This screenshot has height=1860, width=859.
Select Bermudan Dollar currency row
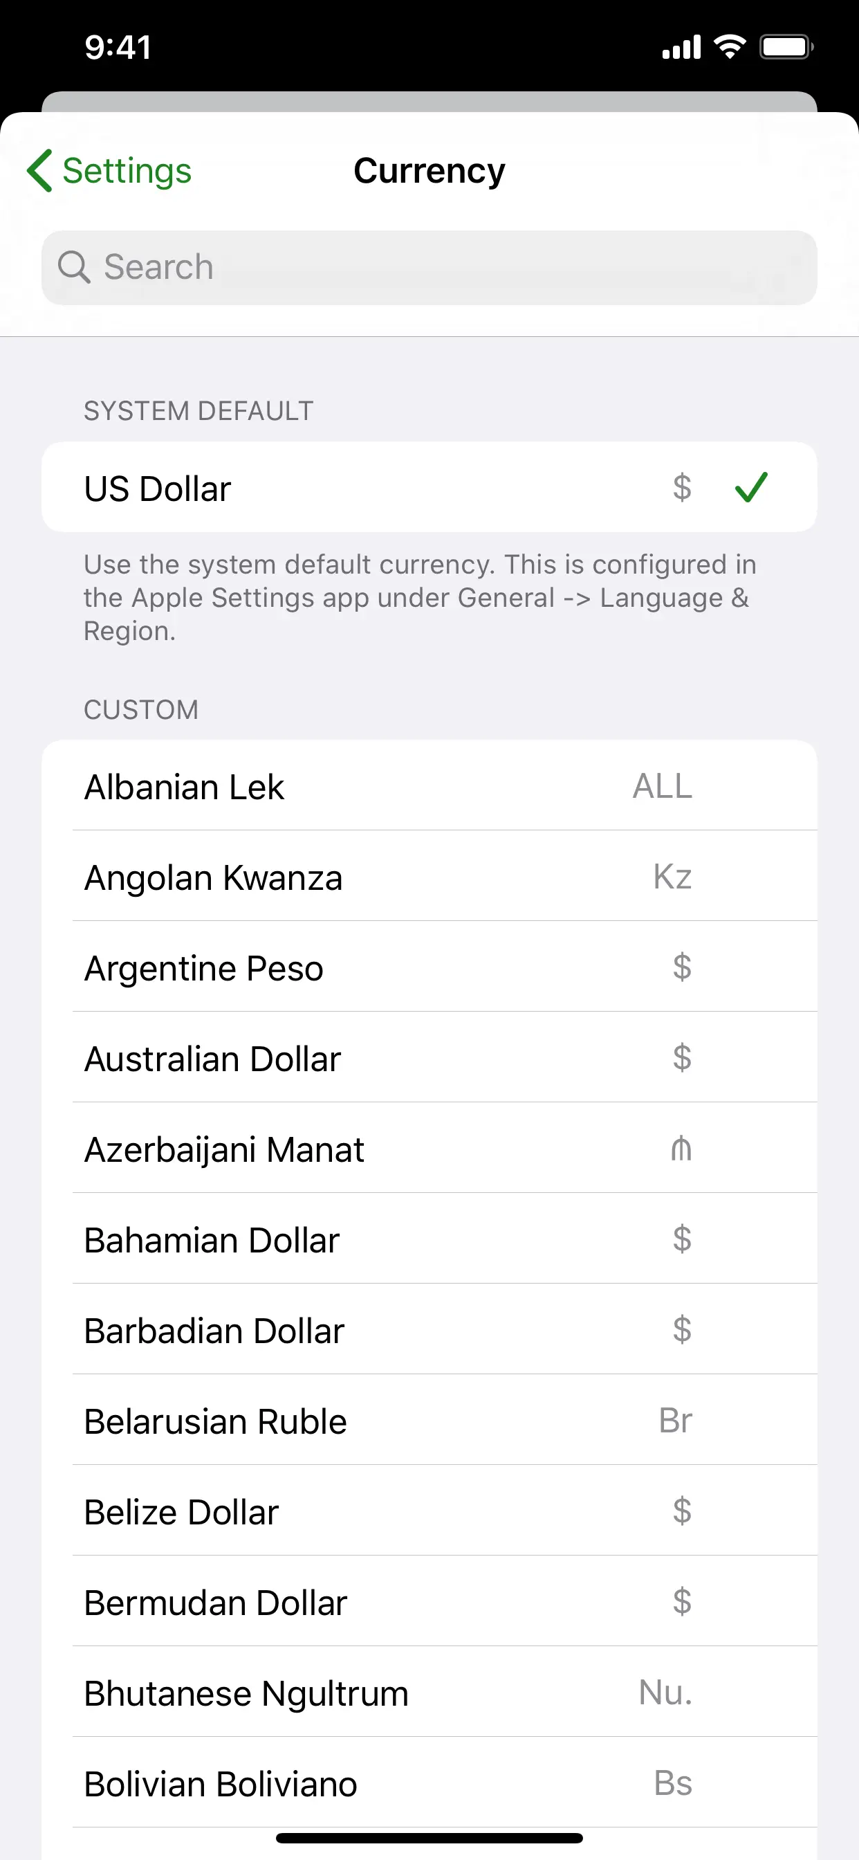429,1601
